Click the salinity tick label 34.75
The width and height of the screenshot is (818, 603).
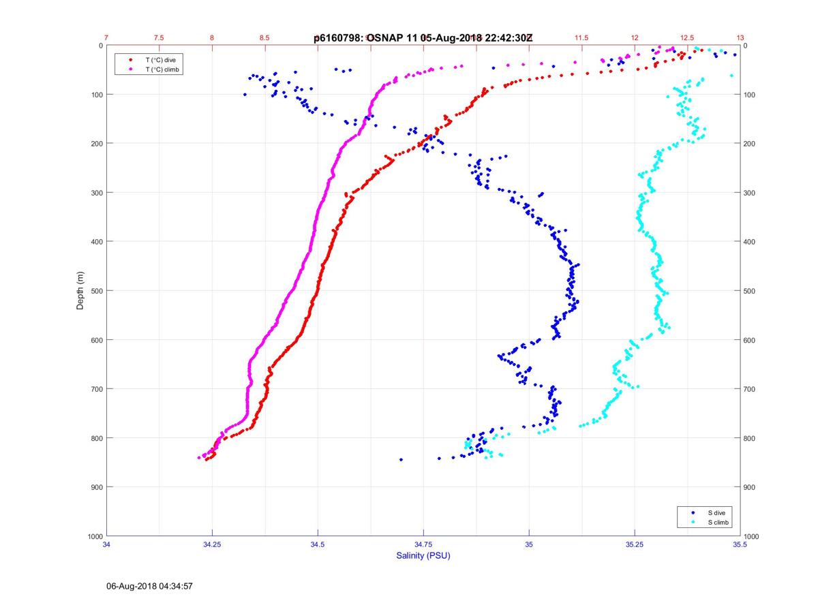(x=423, y=544)
